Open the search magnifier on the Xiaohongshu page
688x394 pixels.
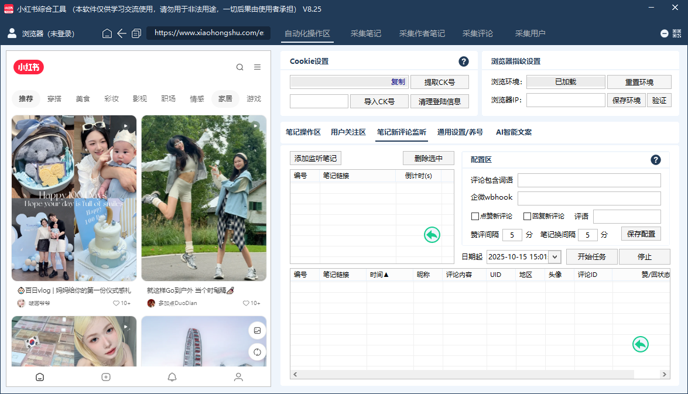[x=239, y=67]
